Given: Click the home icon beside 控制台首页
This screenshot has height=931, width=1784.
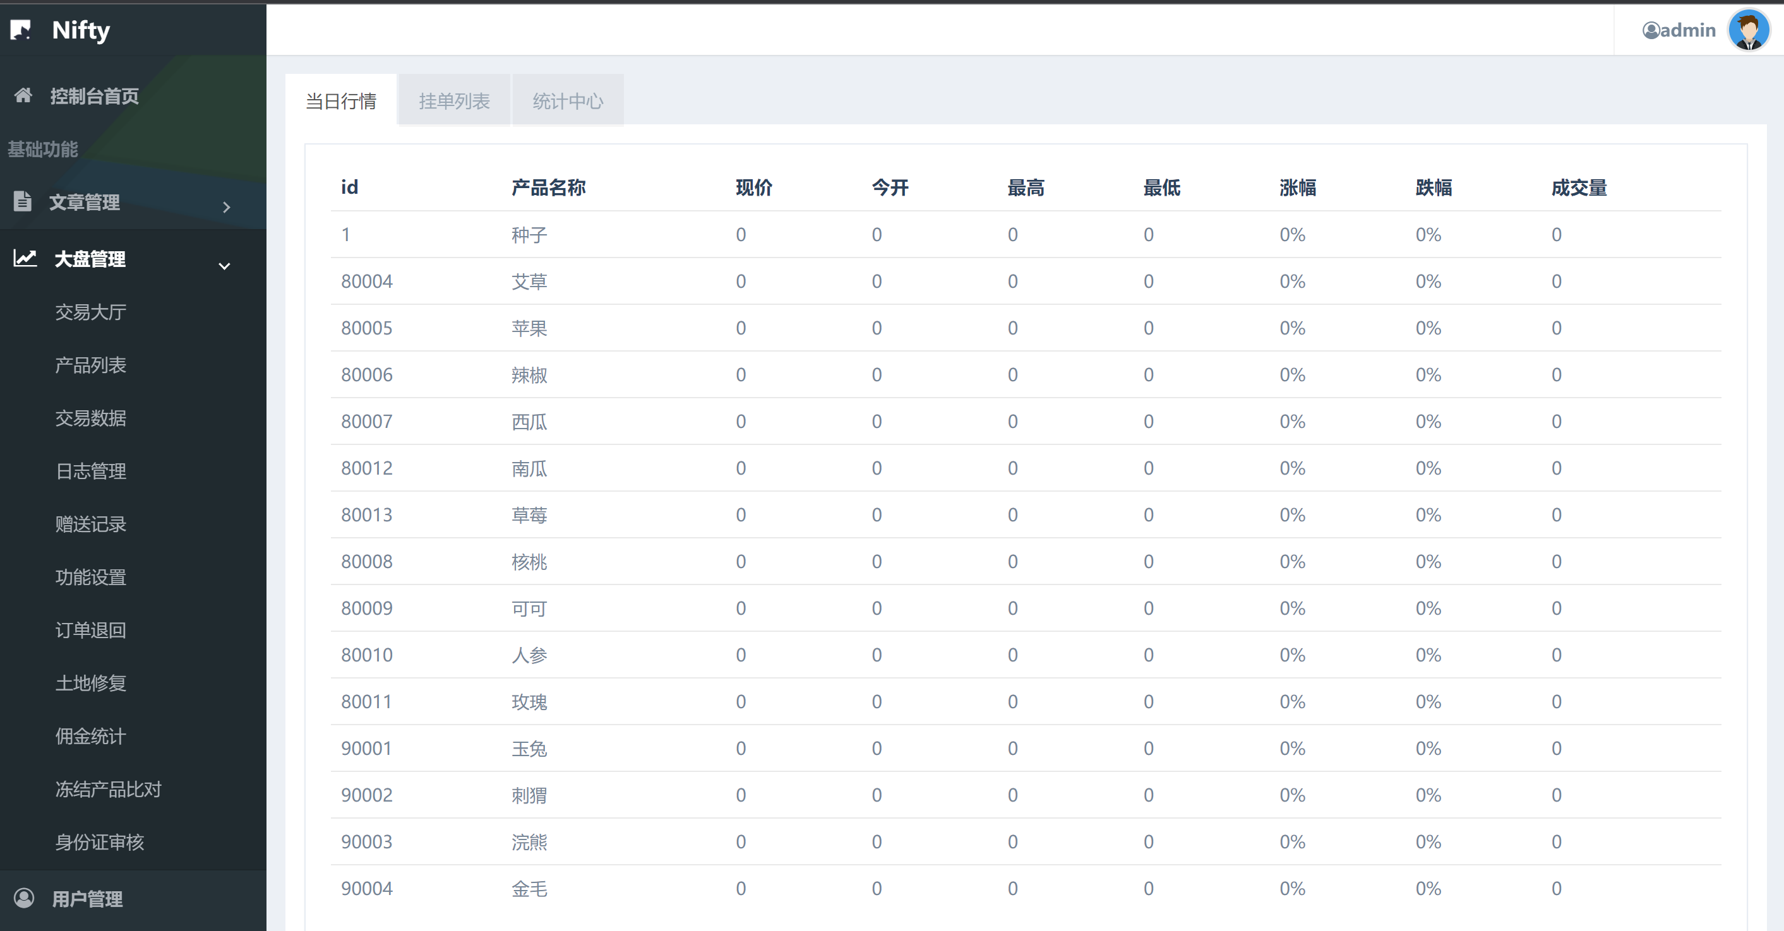Looking at the screenshot, I should tap(23, 95).
